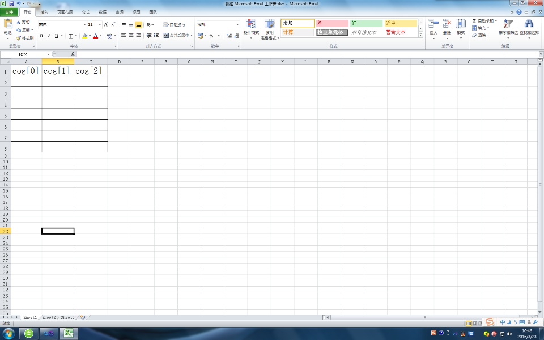Click the comma style icon
This screenshot has width=544, height=340.
219,36
